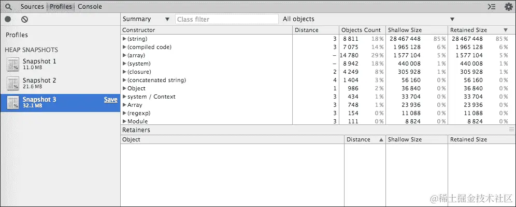Expand the (regexp) constructor row
The height and width of the screenshot is (207, 516).
pos(124,113)
